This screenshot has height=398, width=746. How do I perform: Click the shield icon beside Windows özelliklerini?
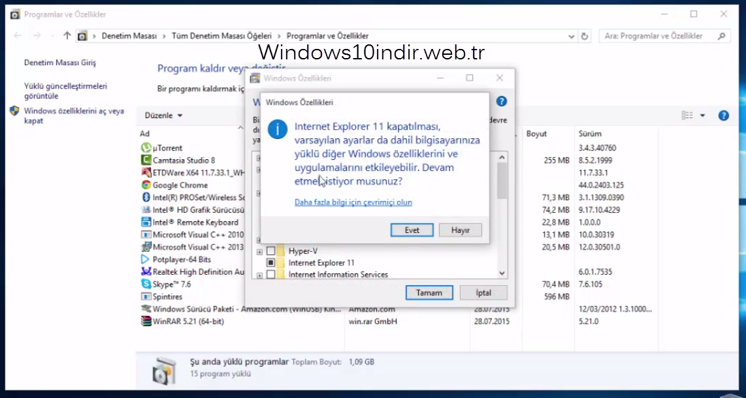15,111
